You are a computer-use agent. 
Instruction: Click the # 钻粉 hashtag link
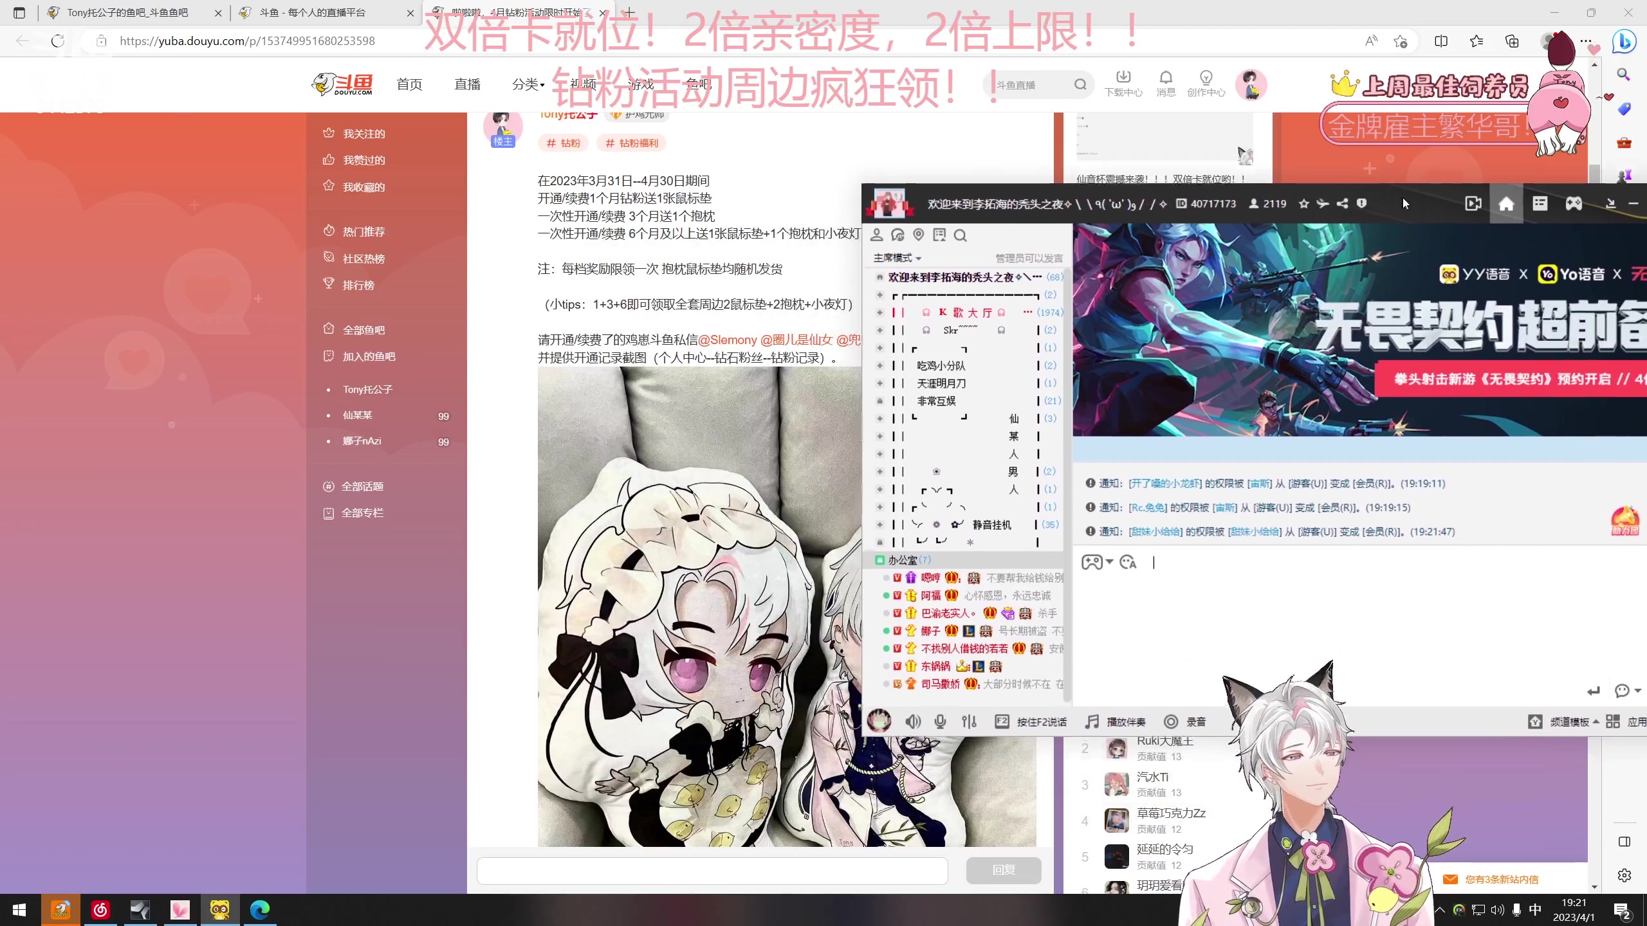click(x=563, y=143)
